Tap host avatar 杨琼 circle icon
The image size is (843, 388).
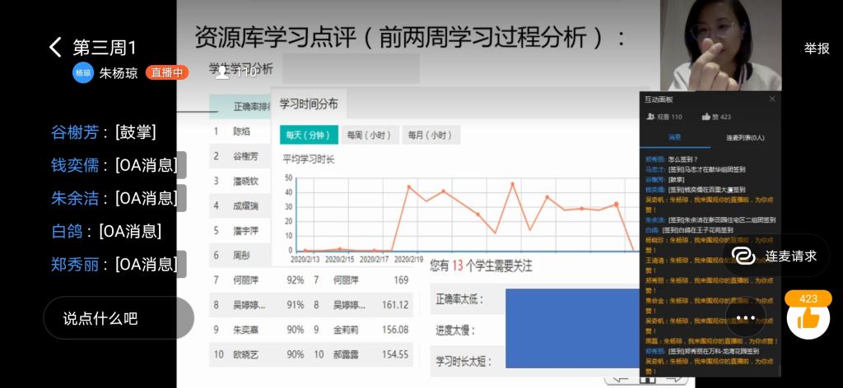[83, 72]
